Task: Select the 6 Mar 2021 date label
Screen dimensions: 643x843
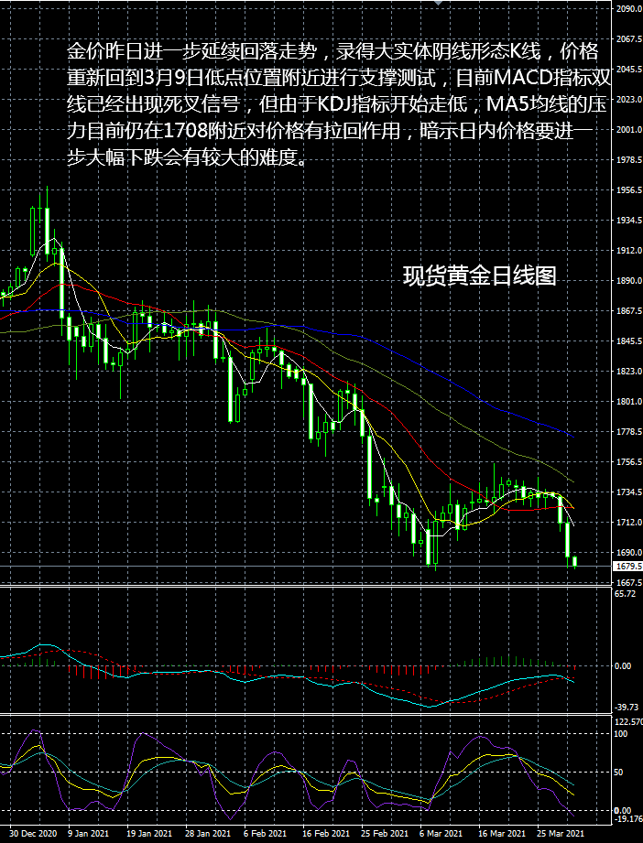Action: 441,834
